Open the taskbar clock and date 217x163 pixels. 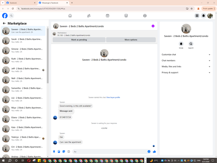point(206,160)
